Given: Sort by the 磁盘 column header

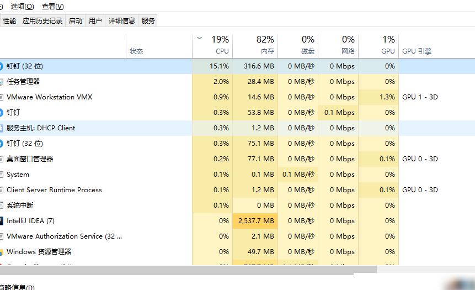Looking at the screenshot, I should coord(298,46).
